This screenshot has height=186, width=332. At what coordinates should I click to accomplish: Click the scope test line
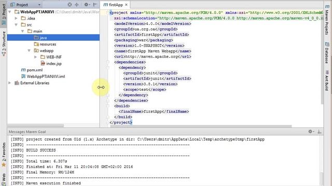(x=145, y=89)
